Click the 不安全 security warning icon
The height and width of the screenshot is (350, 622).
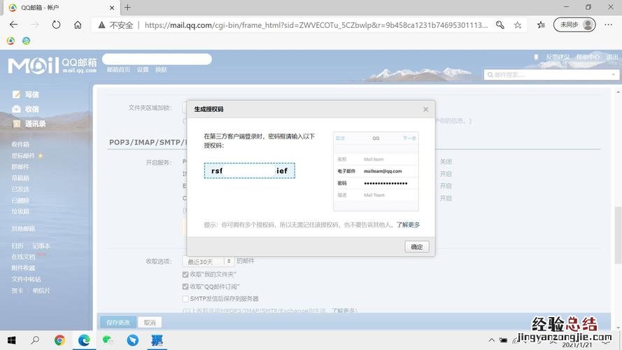pyautogui.click(x=102, y=25)
